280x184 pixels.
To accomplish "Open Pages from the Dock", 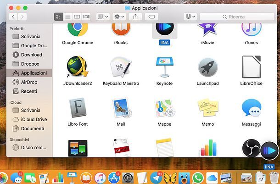I will (44, 178).
